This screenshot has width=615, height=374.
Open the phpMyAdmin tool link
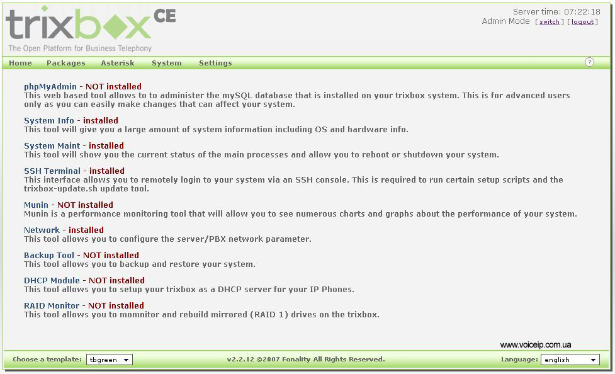(x=50, y=86)
